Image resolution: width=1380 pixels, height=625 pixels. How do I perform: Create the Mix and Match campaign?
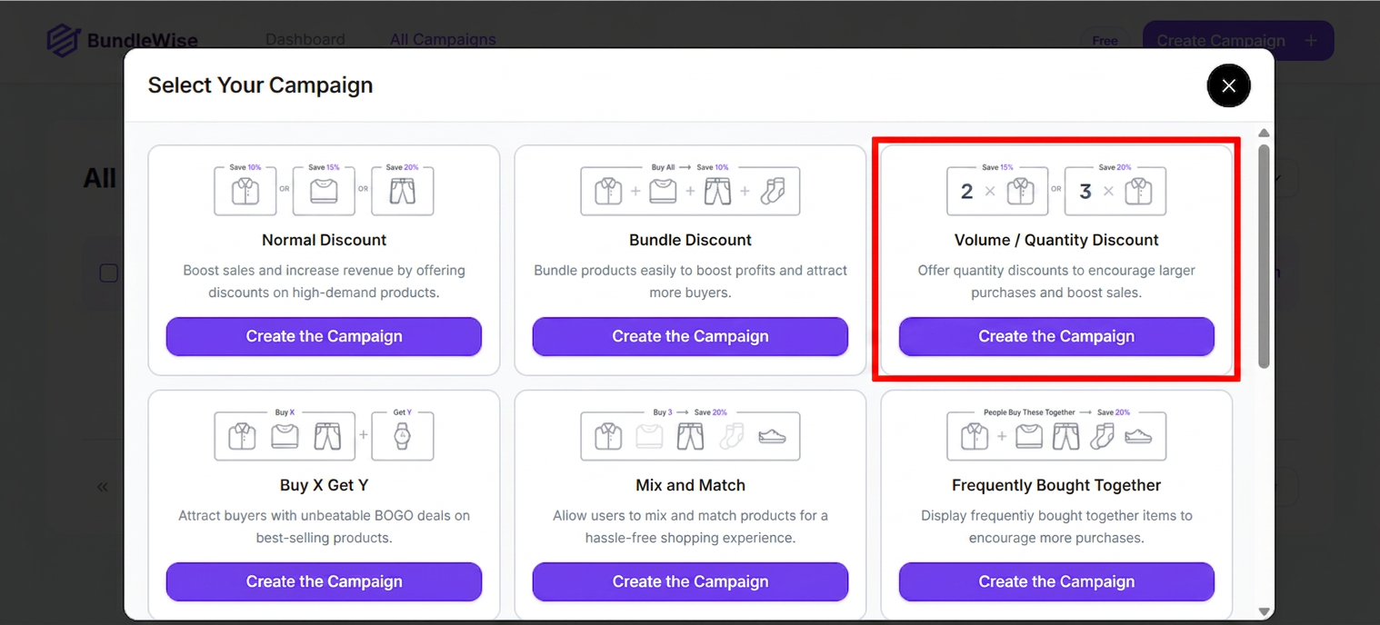tap(690, 581)
